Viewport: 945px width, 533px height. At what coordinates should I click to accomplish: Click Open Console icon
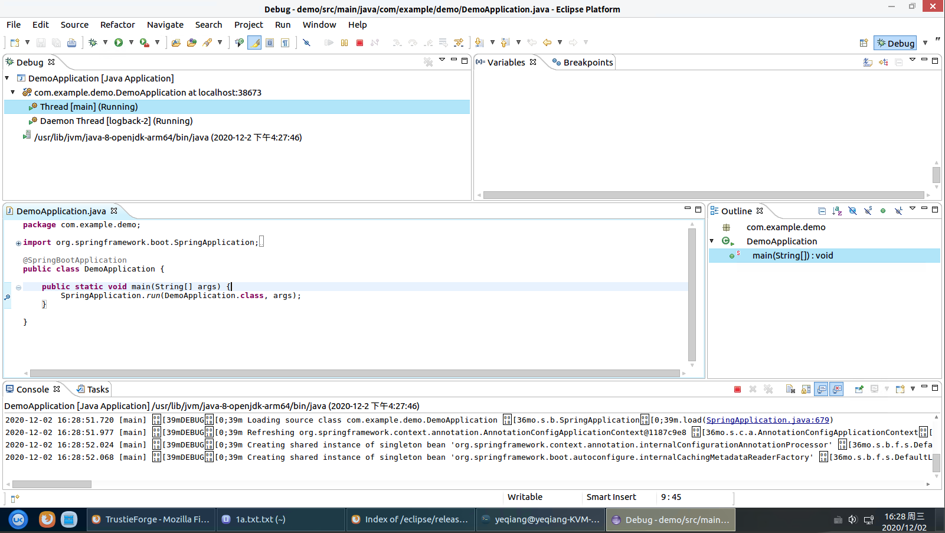900,389
